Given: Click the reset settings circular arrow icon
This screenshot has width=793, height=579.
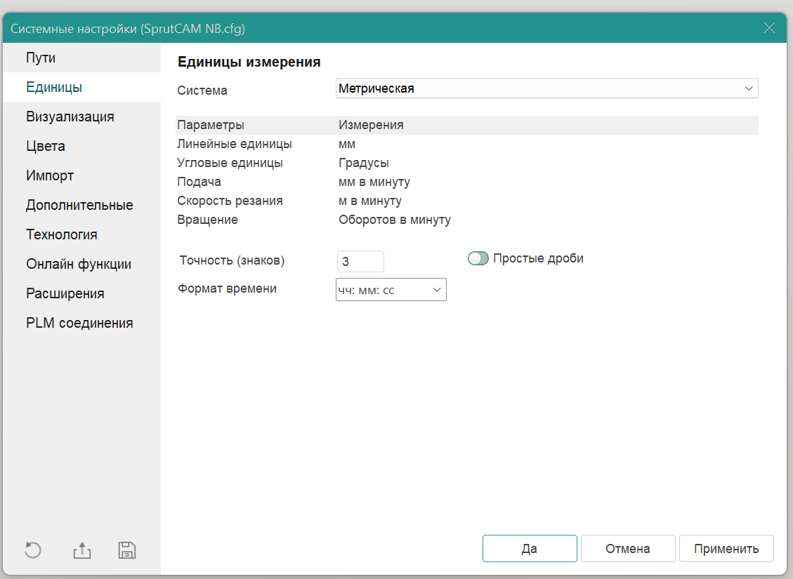Looking at the screenshot, I should [33, 550].
